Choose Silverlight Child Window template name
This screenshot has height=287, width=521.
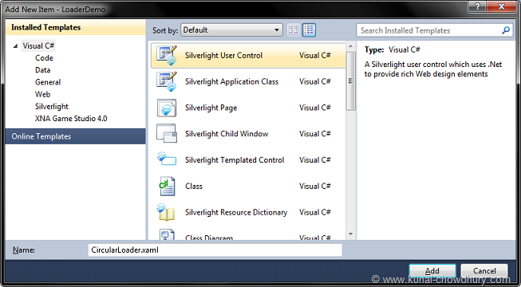point(227,134)
